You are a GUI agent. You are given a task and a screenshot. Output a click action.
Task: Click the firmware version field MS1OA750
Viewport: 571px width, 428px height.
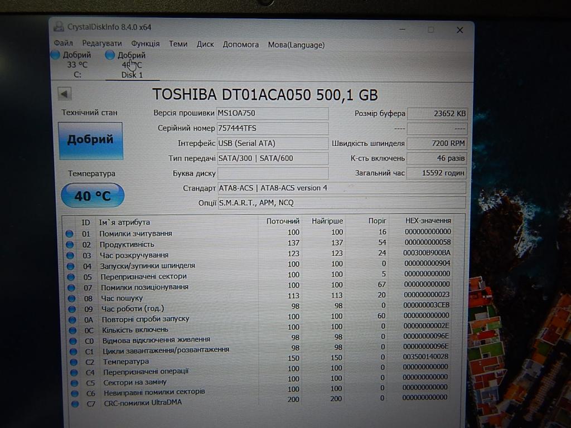coord(272,113)
